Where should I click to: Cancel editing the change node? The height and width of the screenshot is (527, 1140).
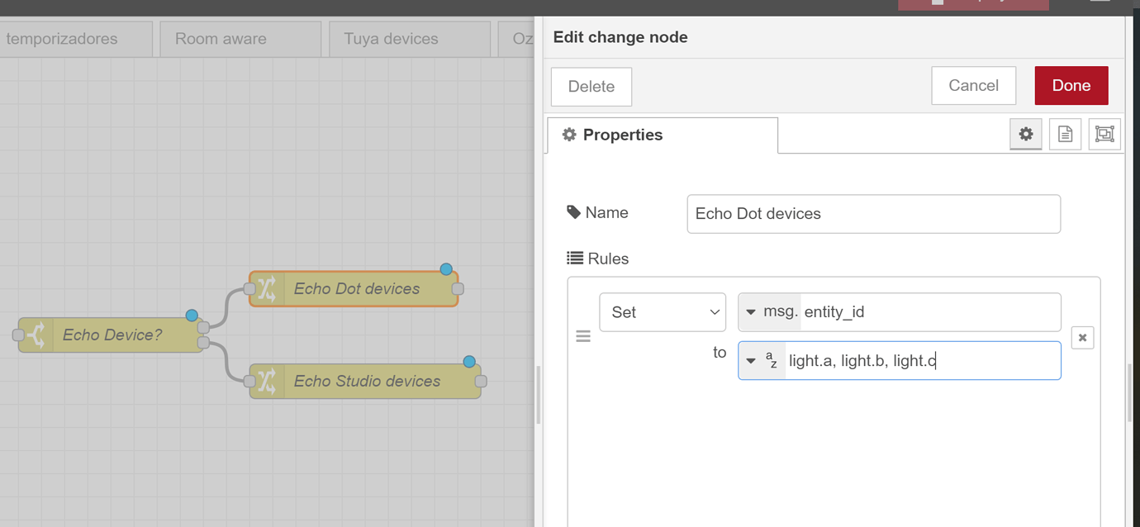click(973, 86)
